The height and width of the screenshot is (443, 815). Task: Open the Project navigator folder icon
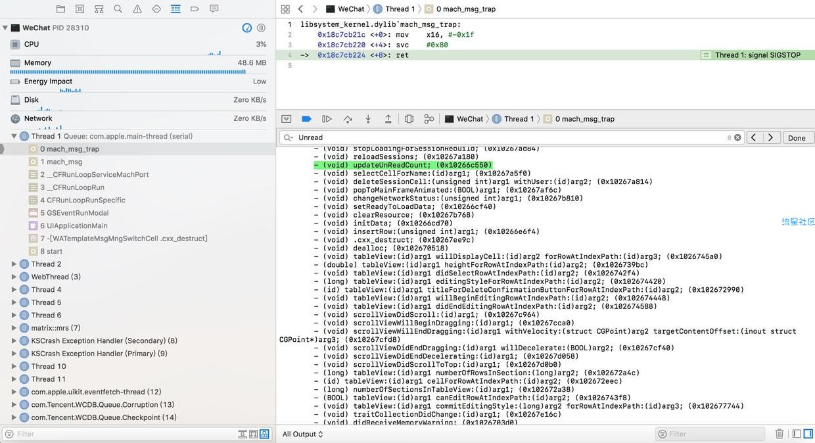click(x=60, y=9)
